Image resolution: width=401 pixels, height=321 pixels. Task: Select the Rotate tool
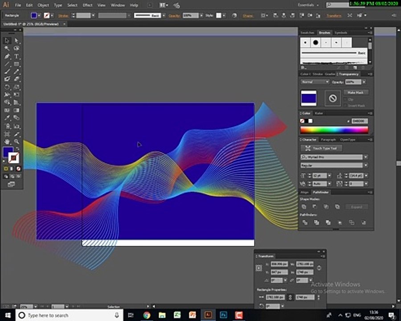(x=7, y=87)
